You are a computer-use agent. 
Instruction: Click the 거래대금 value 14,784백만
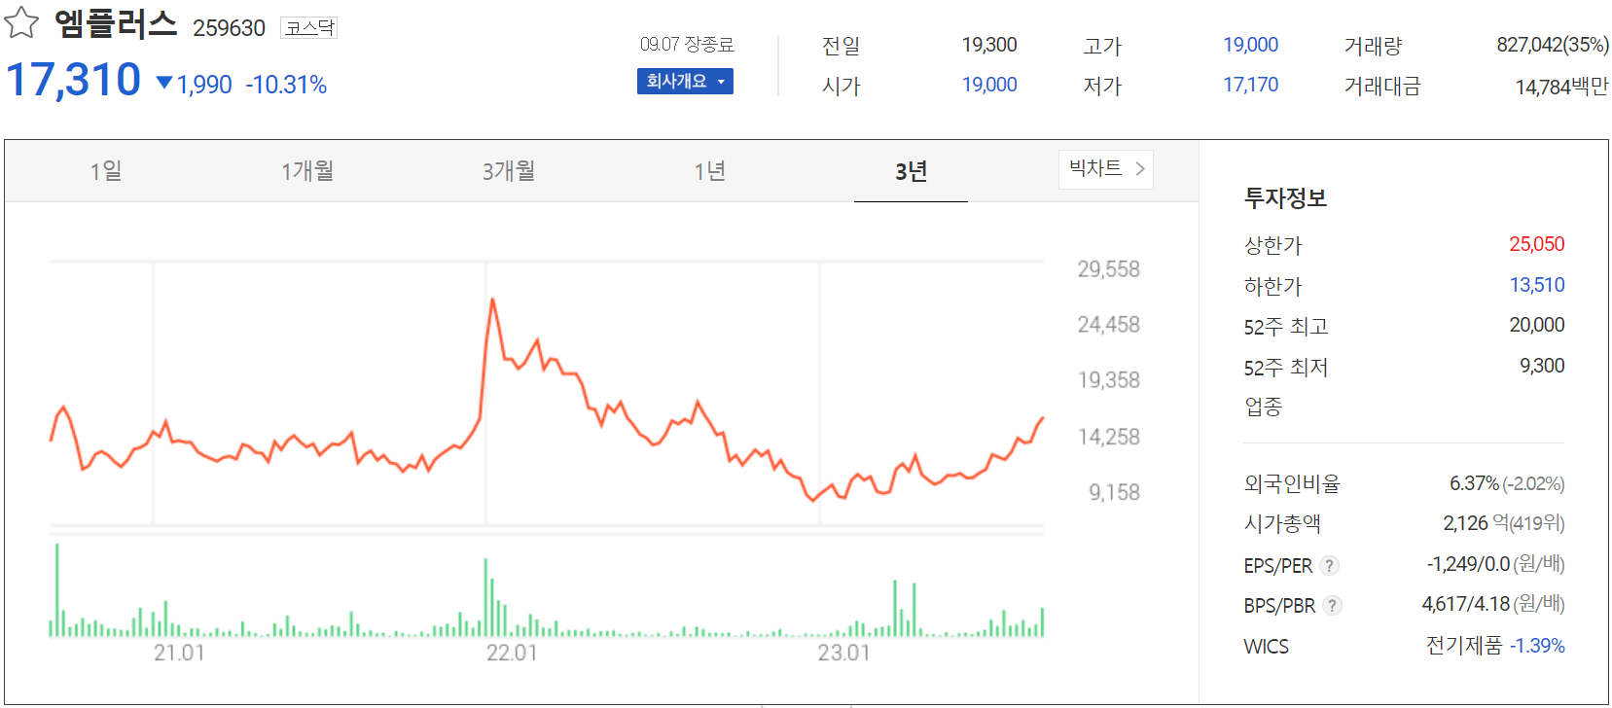[1561, 87]
